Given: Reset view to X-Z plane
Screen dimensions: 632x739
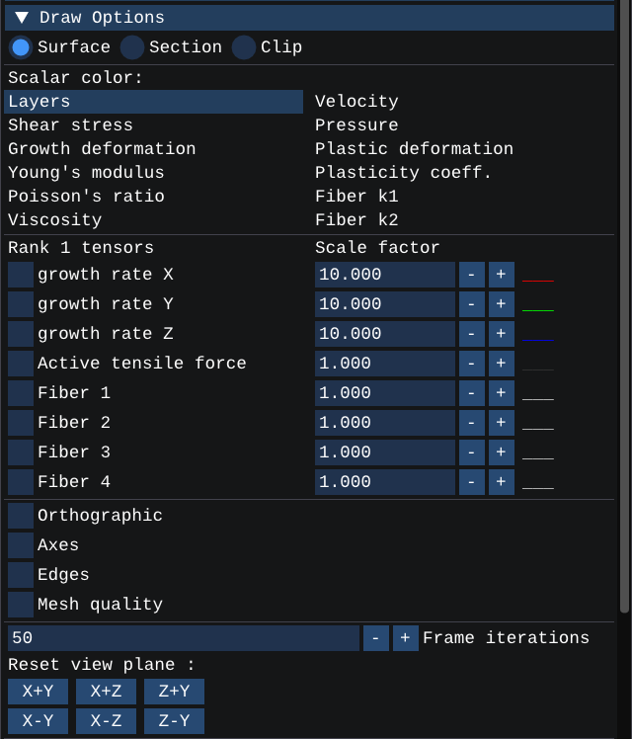Looking at the screenshot, I should [x=106, y=721].
